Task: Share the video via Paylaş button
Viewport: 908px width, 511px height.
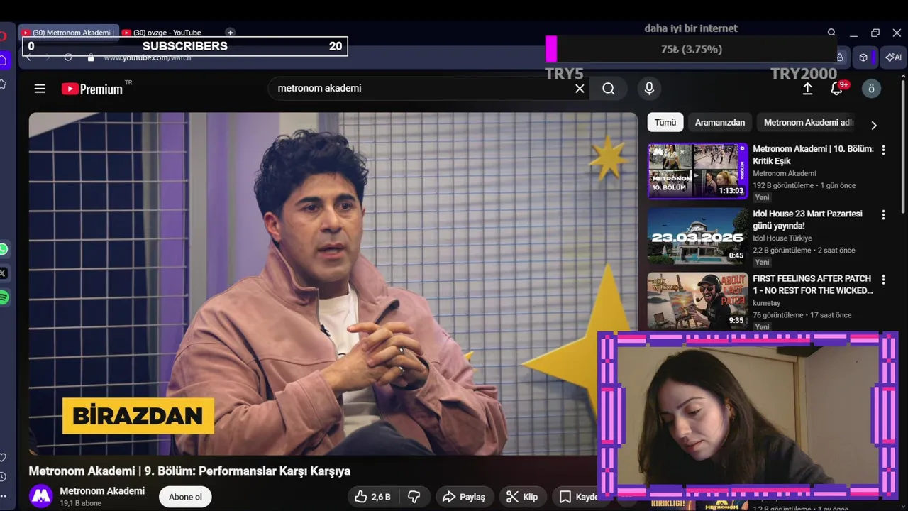Action: [x=465, y=497]
